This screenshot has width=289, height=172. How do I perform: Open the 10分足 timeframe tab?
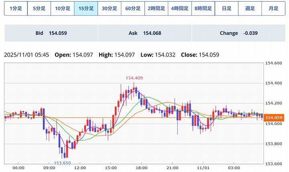[63, 8]
